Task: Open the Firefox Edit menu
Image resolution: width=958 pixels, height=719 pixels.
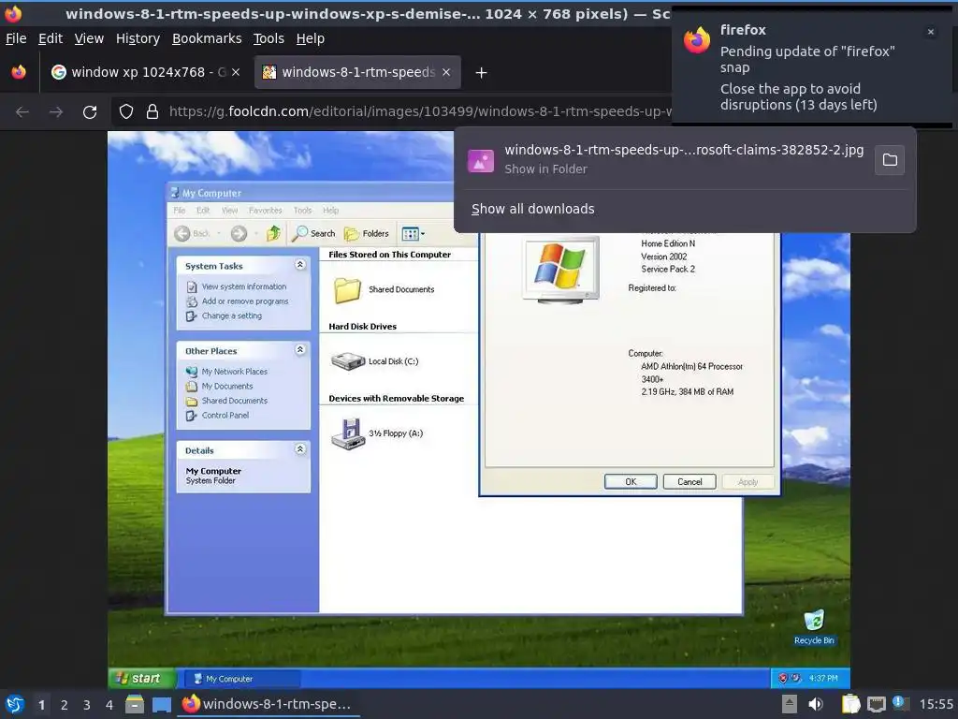Action: pos(51,38)
